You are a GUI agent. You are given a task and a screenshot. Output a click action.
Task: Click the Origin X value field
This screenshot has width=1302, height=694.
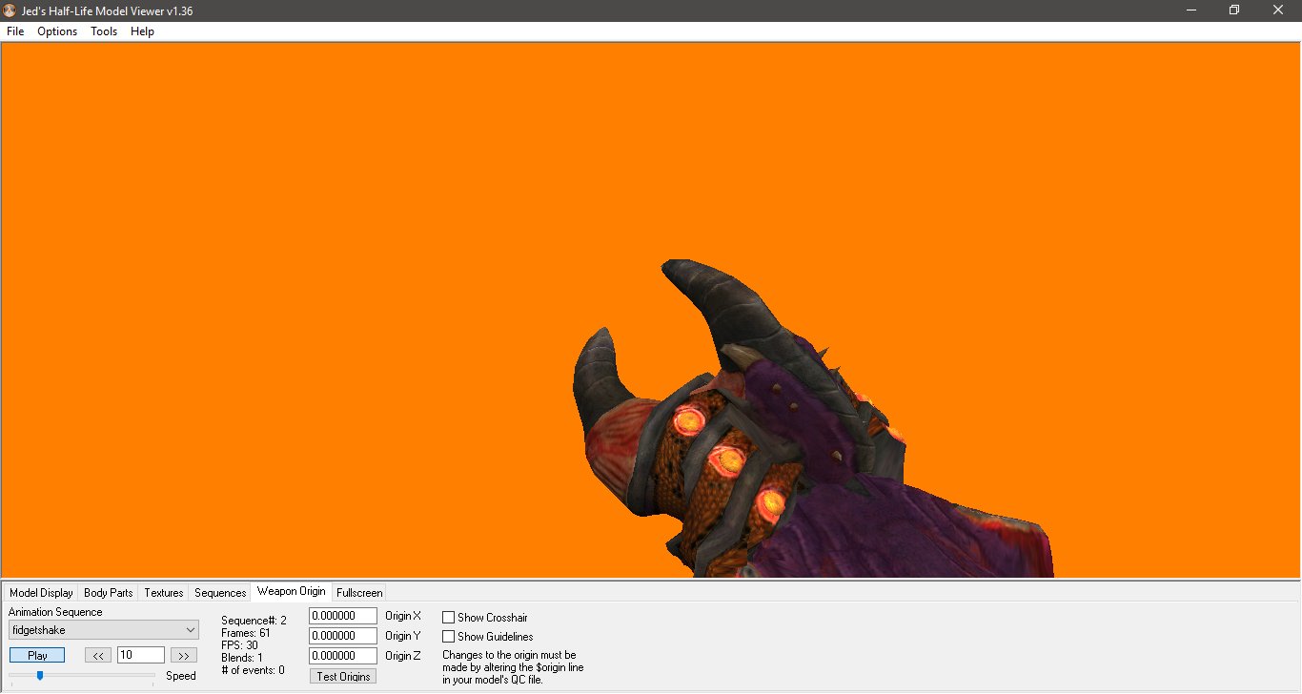pyautogui.click(x=342, y=615)
